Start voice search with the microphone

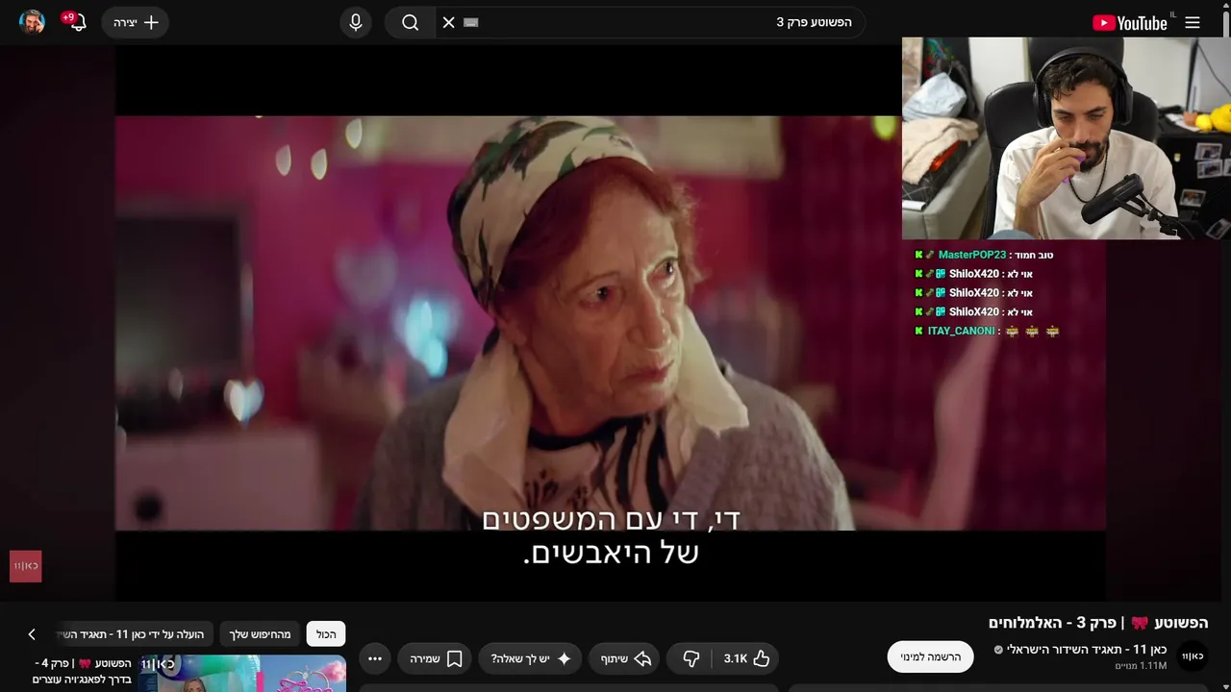(x=356, y=22)
